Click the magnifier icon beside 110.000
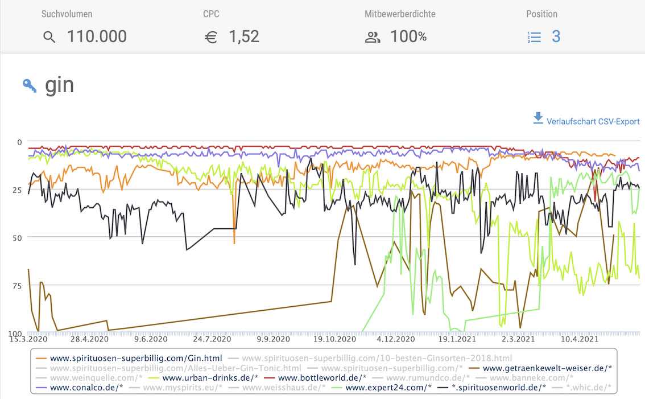645x399 pixels. click(49, 37)
